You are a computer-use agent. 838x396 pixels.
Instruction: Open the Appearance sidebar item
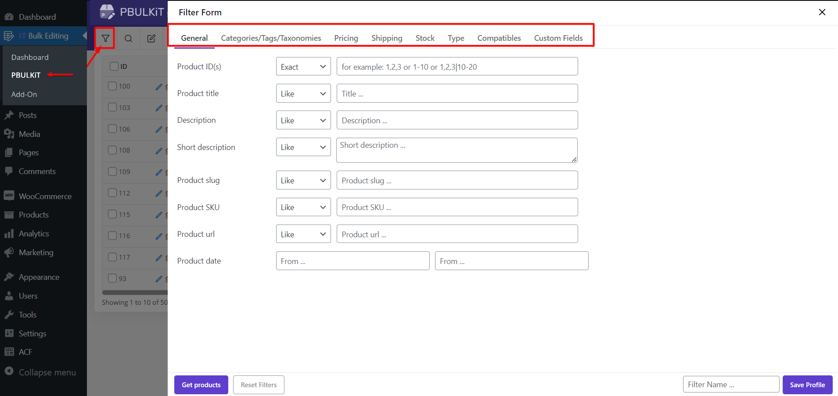(x=39, y=277)
